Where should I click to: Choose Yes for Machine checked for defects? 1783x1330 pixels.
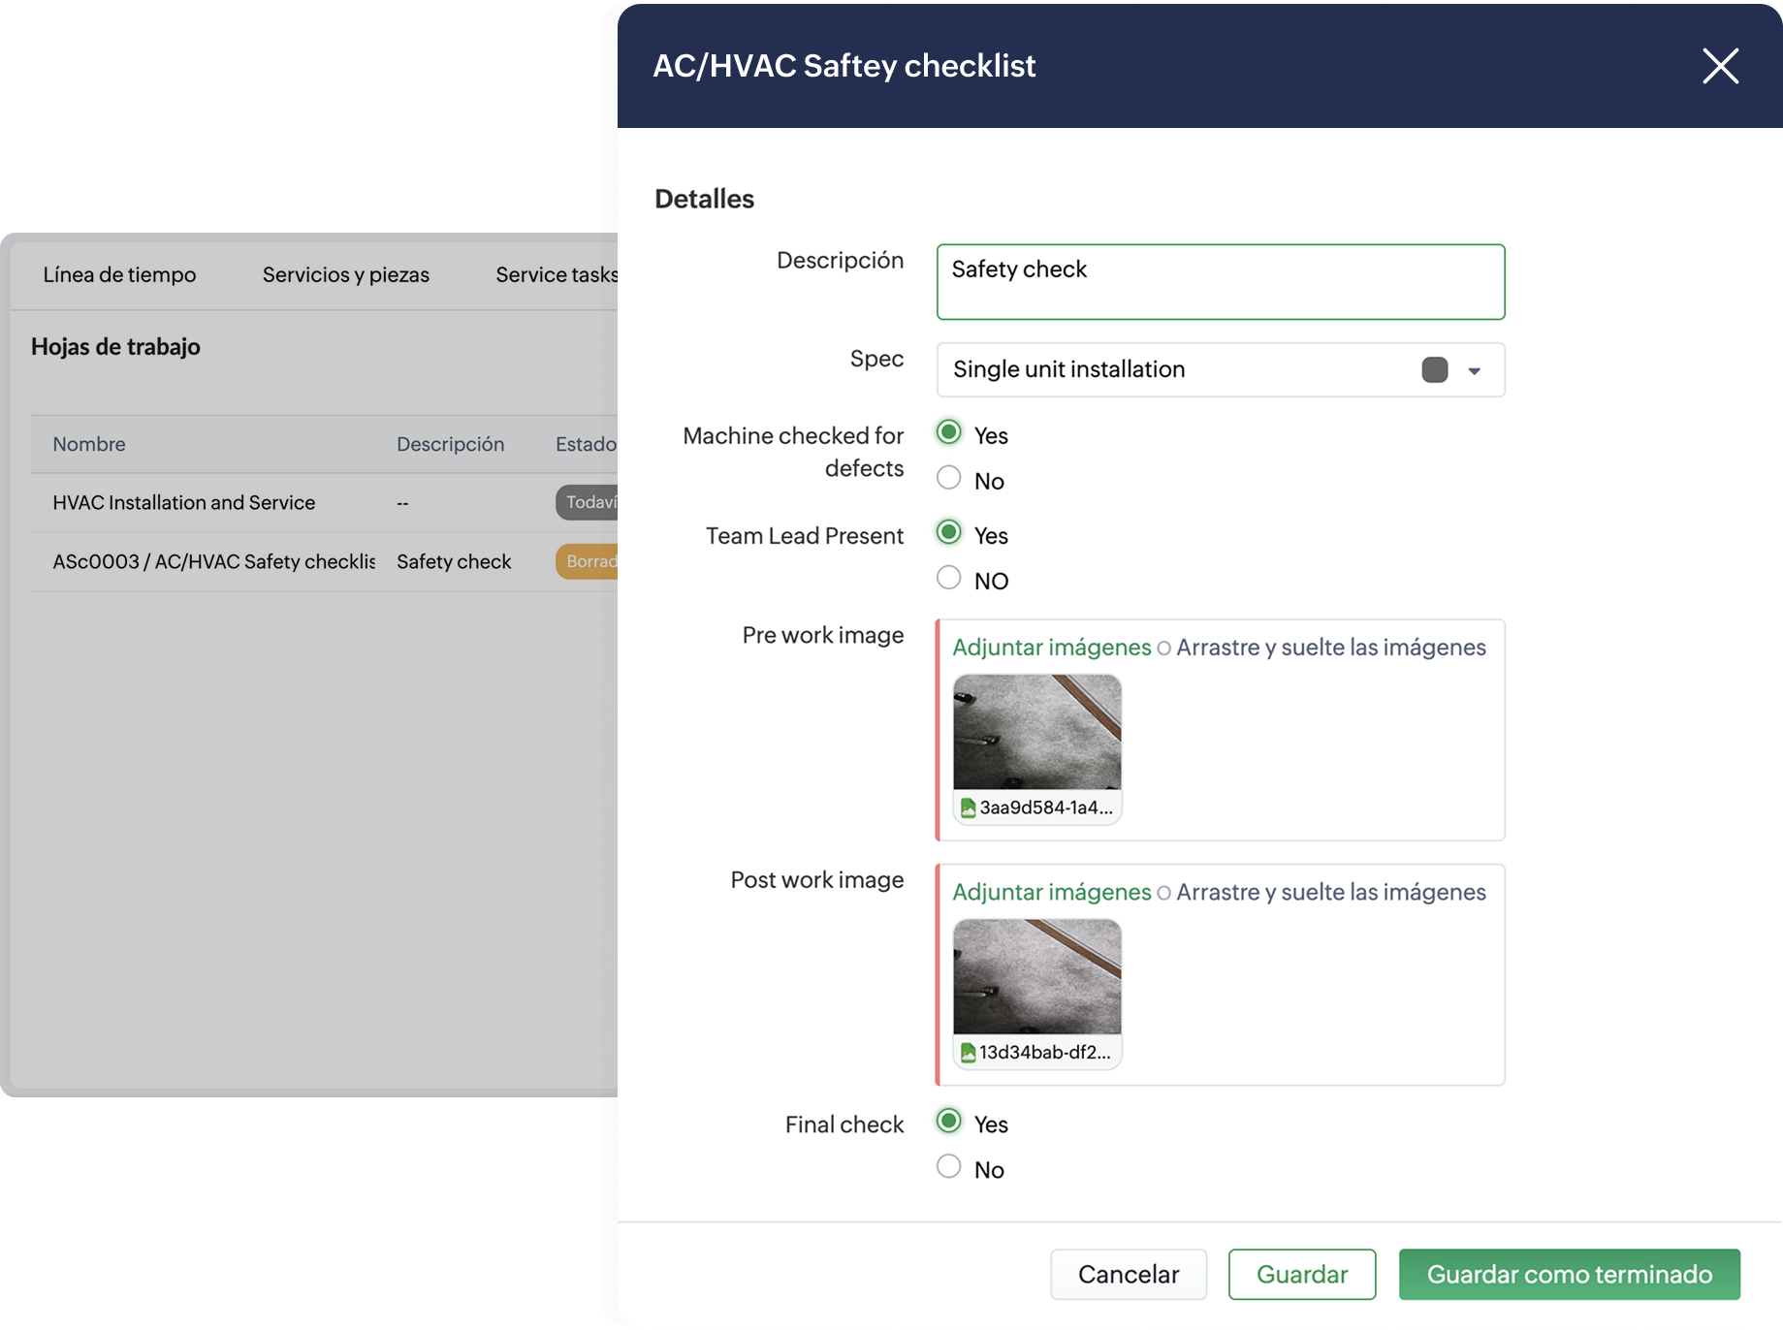tap(948, 432)
